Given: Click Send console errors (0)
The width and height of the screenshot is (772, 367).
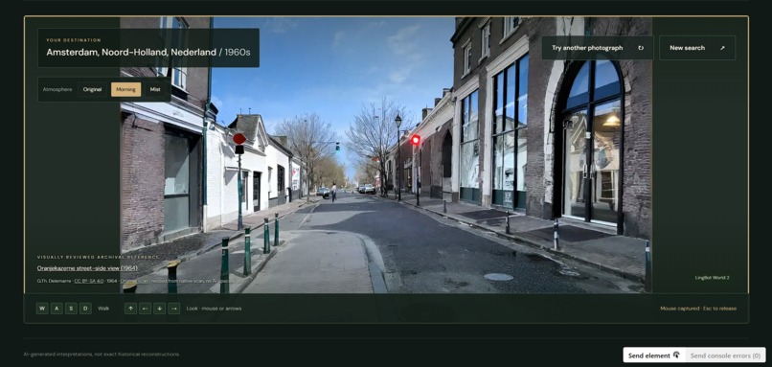Looking at the screenshot, I should (725, 356).
